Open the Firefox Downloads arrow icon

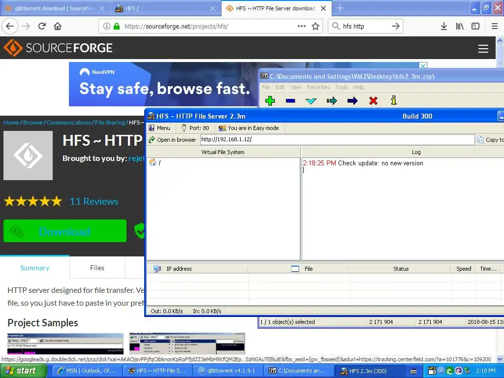444,26
